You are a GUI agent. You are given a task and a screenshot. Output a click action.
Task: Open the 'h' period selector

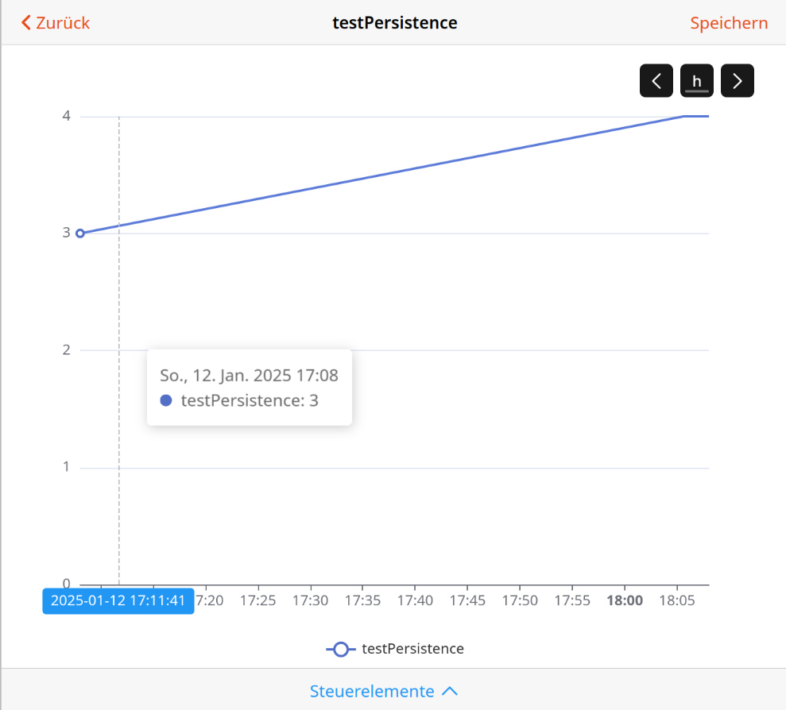click(697, 81)
